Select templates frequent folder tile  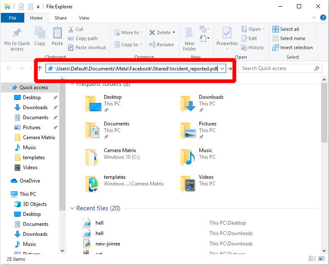[x=124, y=183]
